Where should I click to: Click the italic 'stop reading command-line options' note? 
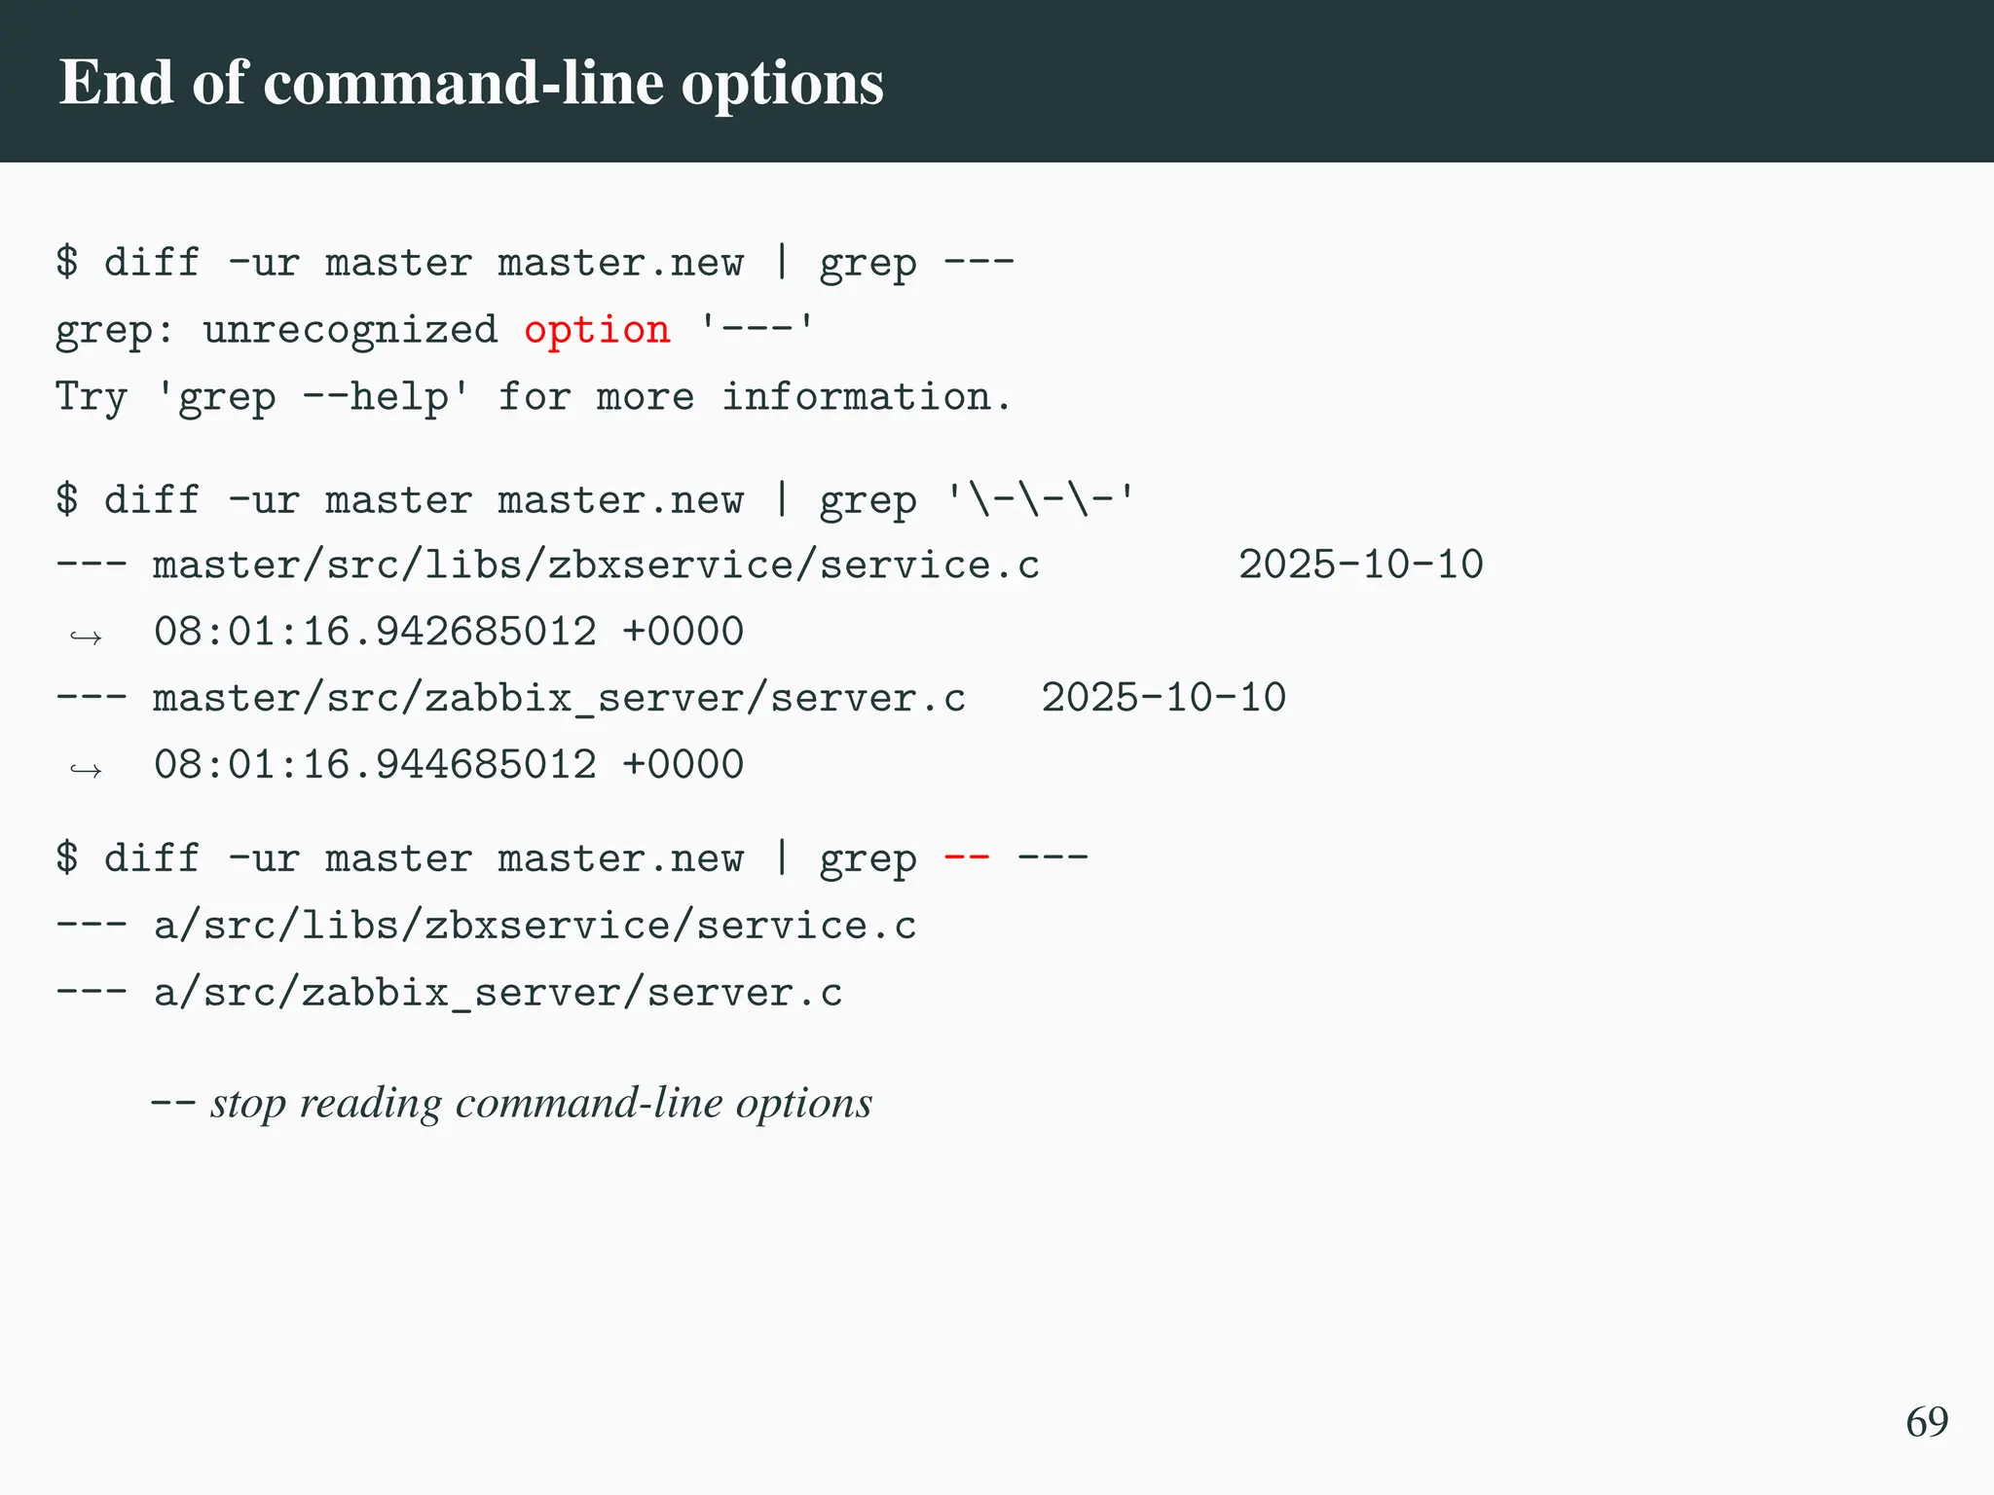click(x=540, y=1103)
